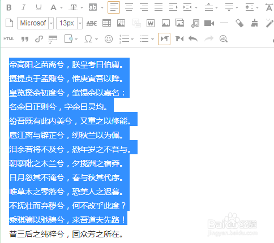Open the Omega symbol dropdown arrow
This screenshot has width=274, height=243.
[x=96, y=39]
